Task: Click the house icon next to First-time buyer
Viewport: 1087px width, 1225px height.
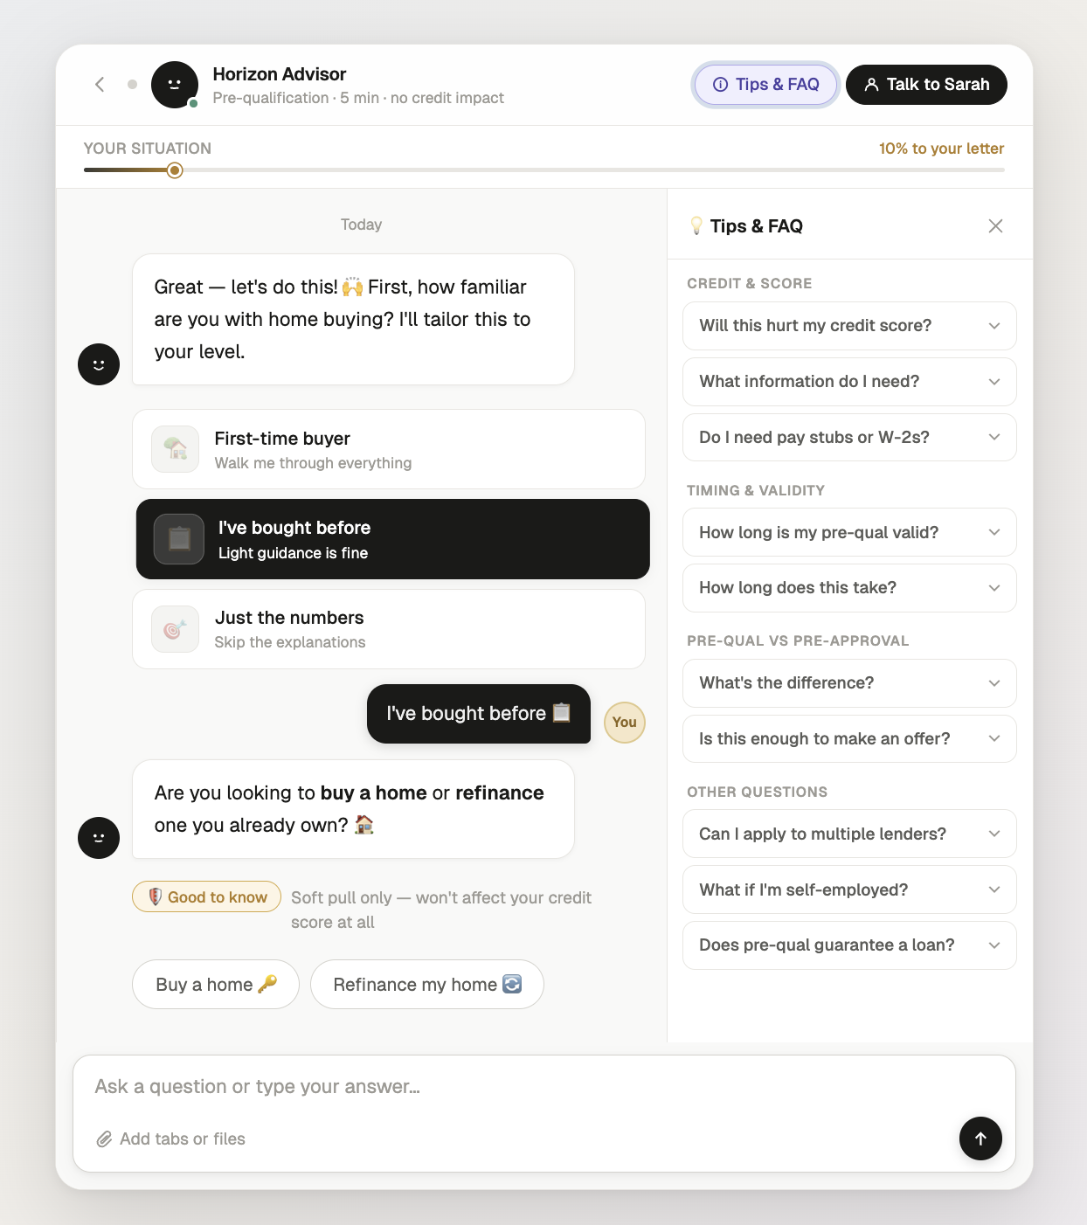Action: (175, 449)
